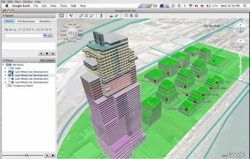Click the 2013 year dial center
This screenshot has width=250, height=159.
coord(72,33)
